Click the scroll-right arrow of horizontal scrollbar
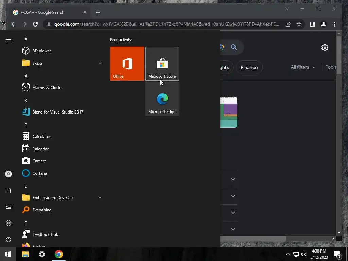Viewport: 348px width, 261px height. (x=333, y=238)
